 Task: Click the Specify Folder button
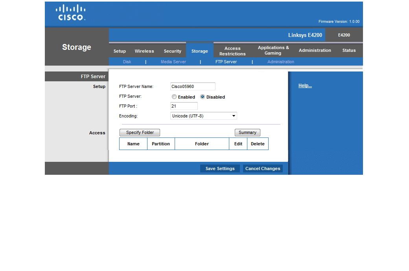140,133
